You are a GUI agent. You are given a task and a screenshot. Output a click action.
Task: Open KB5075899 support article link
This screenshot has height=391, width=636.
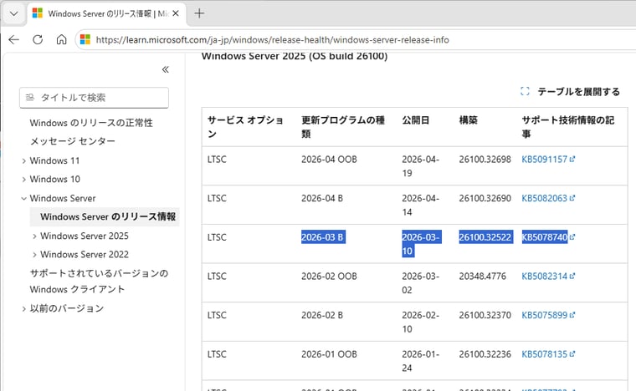click(x=544, y=315)
